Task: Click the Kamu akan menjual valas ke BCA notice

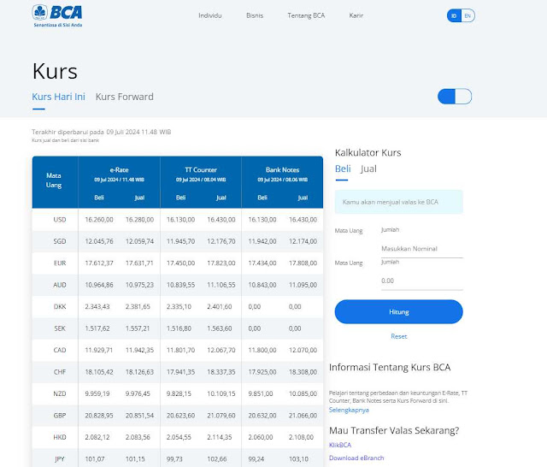Action: tap(399, 202)
